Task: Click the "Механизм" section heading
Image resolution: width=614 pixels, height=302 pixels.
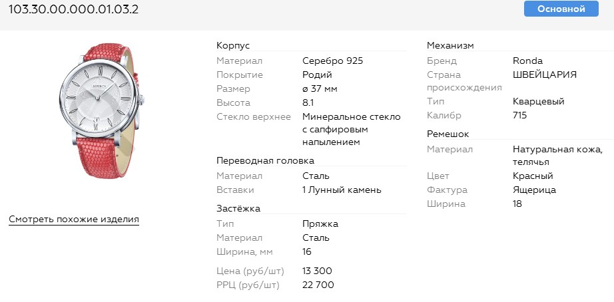Action: 450,45
